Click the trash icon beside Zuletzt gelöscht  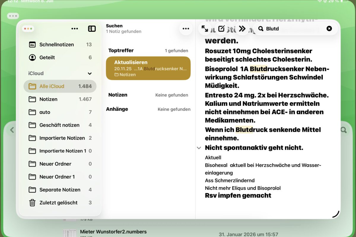[x=32, y=203]
